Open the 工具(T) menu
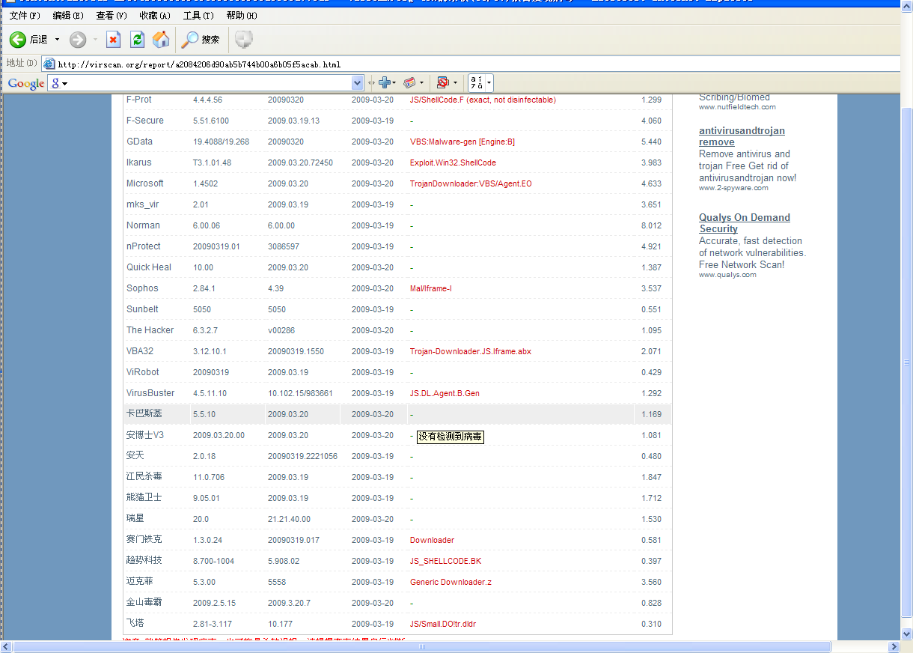The height and width of the screenshot is (653, 913). tap(198, 16)
